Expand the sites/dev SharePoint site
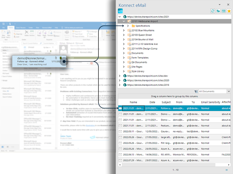Image resolution: width=233 pixels, height=174 pixels. [120, 76]
